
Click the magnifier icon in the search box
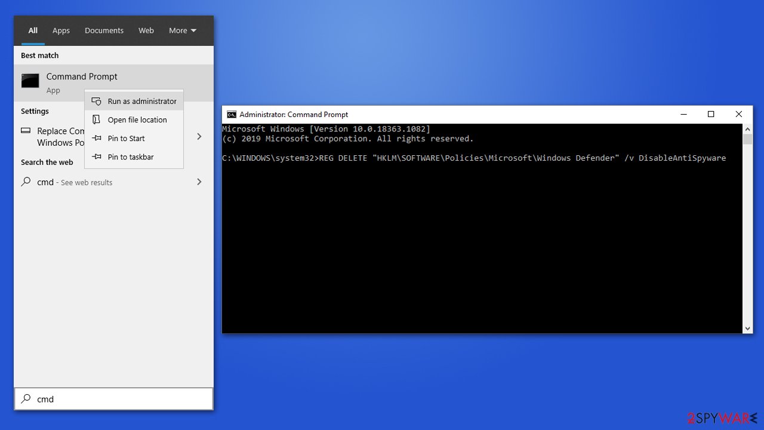click(x=26, y=399)
